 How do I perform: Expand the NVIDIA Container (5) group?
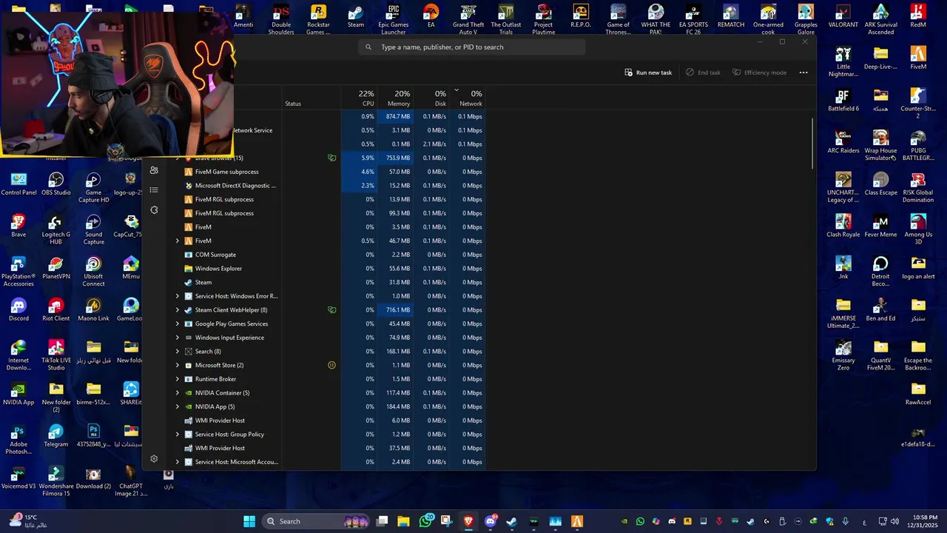tap(177, 393)
